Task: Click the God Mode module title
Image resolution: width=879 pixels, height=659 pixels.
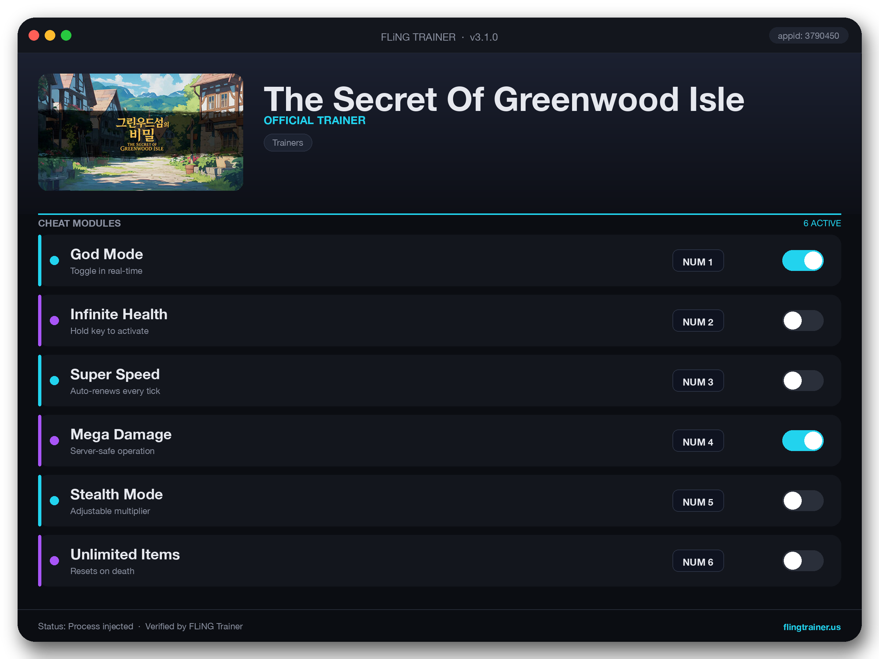Action: 107,254
